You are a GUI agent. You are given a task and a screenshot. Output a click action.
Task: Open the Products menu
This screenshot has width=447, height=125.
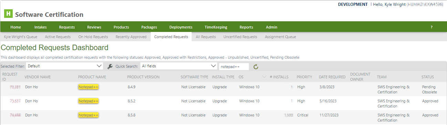121,27
